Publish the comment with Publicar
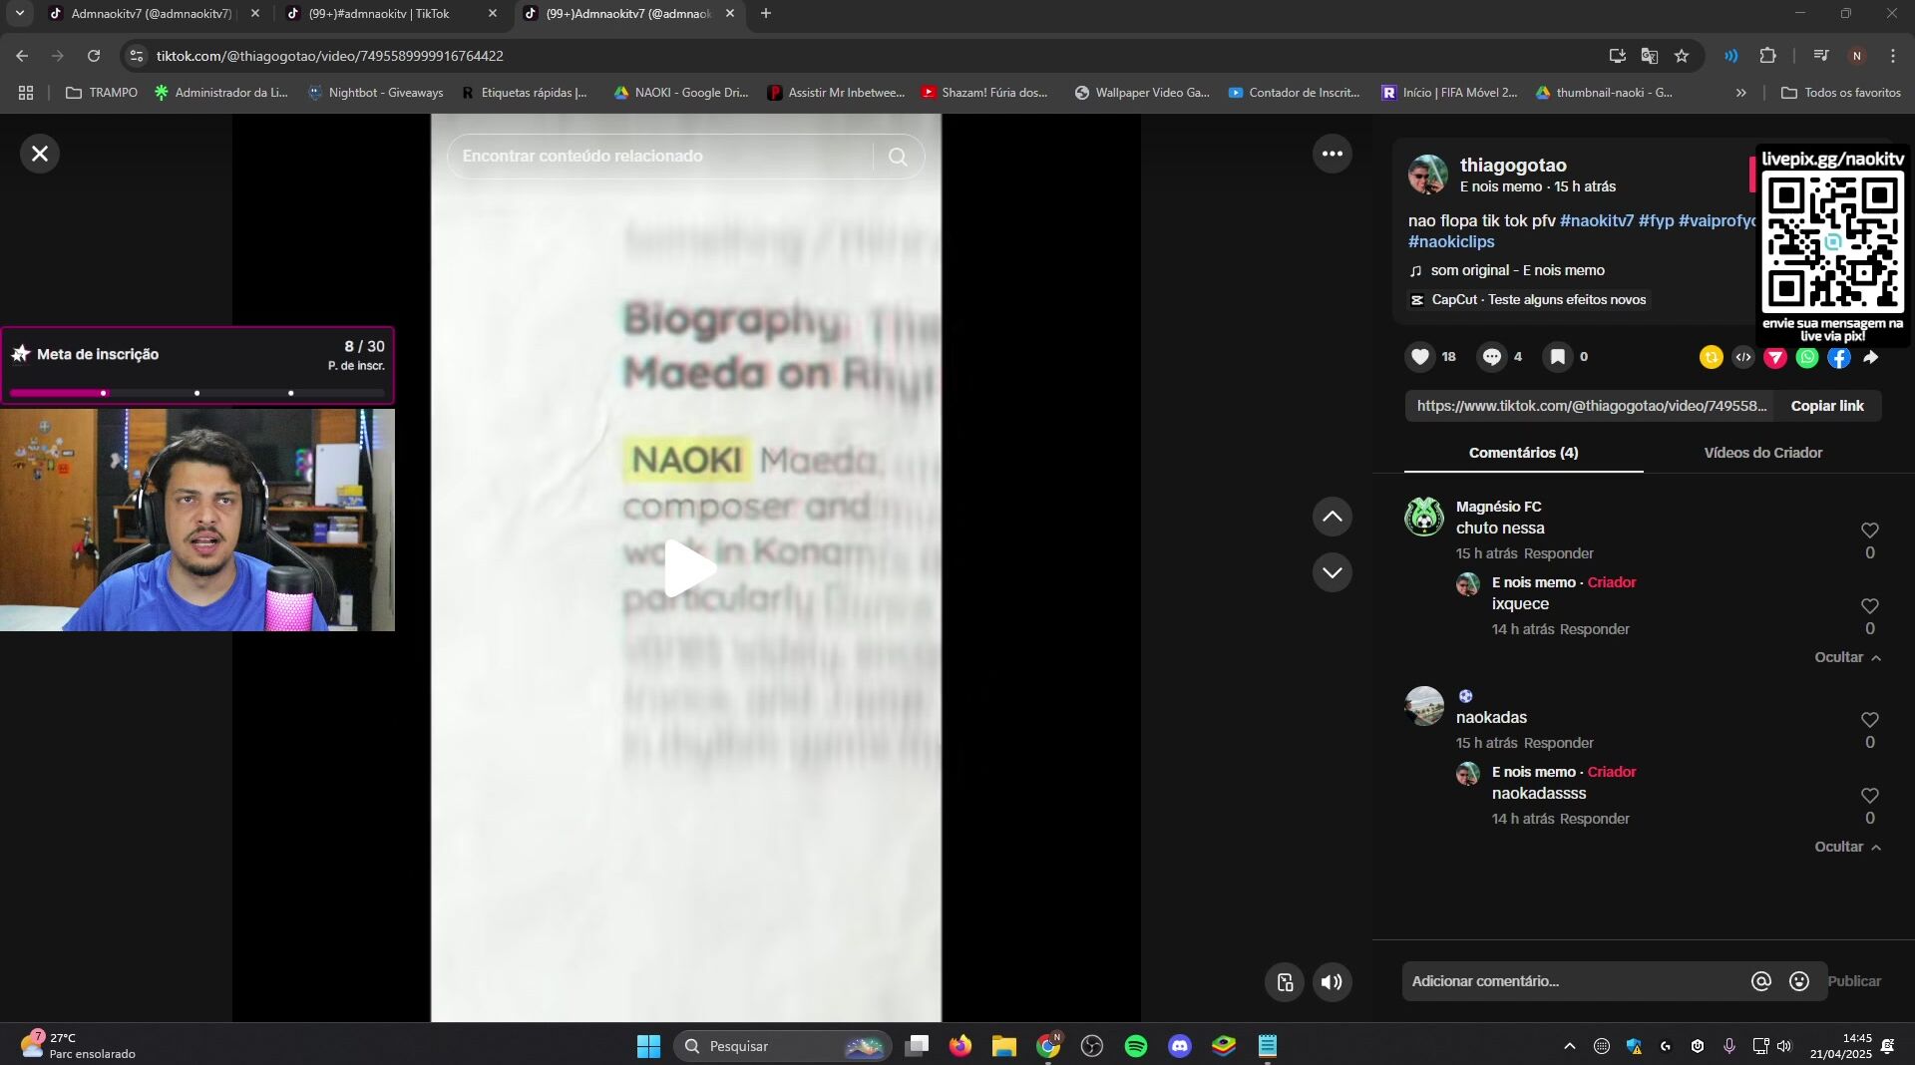The width and height of the screenshot is (1915, 1065). tap(1854, 981)
